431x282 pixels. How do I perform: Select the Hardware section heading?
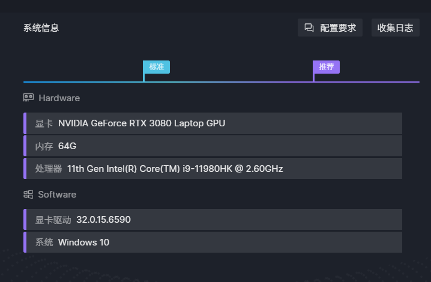point(59,98)
